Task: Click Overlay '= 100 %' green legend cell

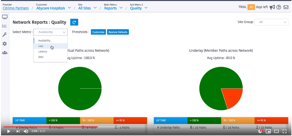Action: [63, 120]
